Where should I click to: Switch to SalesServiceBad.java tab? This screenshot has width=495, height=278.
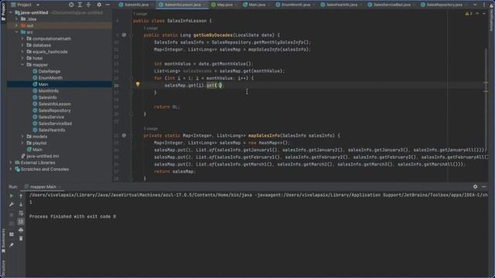point(392,5)
